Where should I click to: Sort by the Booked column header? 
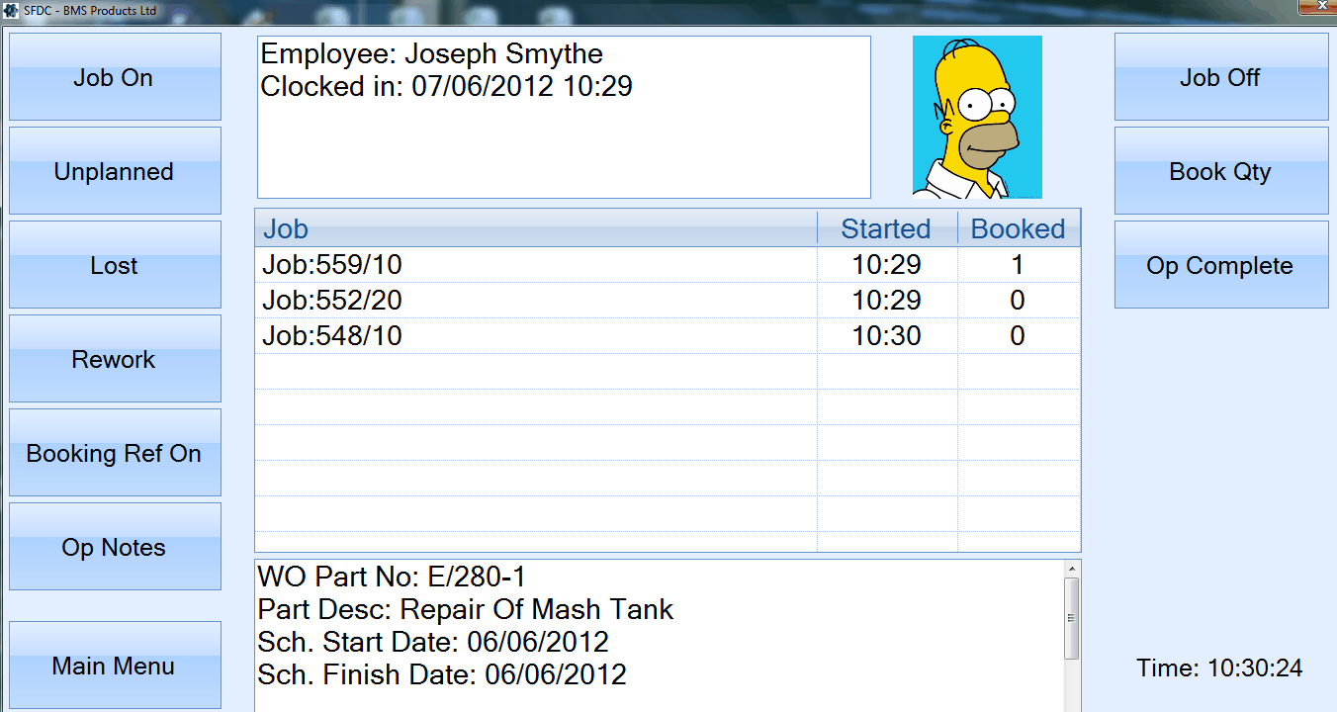(x=1019, y=228)
